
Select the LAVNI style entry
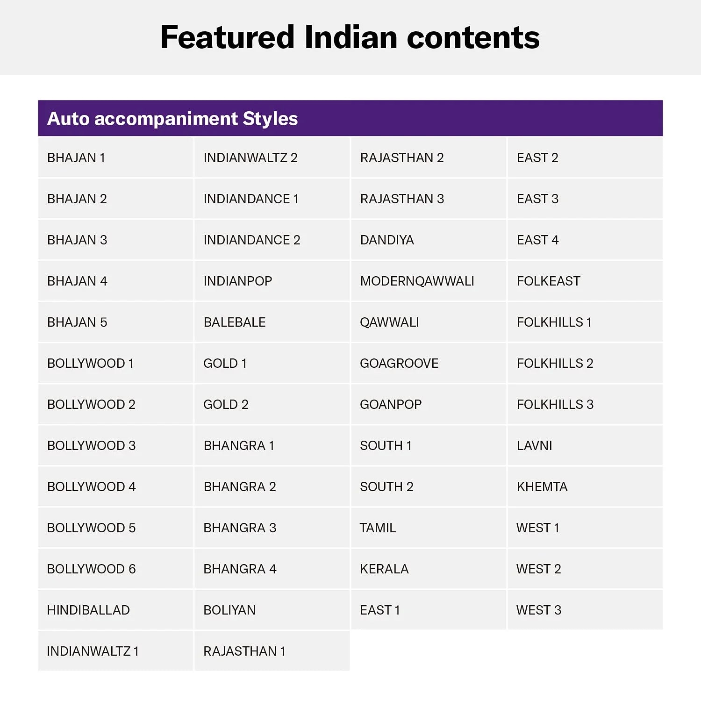coord(534,446)
